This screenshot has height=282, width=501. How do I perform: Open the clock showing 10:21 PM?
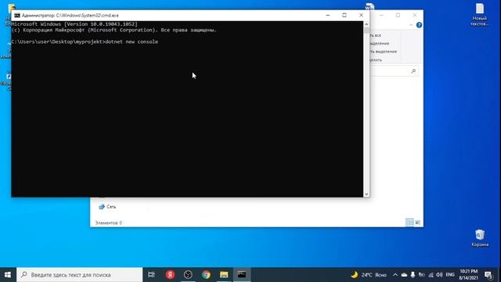point(468,275)
